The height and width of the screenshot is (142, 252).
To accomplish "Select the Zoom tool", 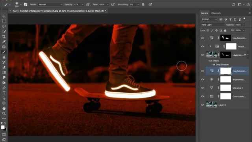I will [4, 114].
